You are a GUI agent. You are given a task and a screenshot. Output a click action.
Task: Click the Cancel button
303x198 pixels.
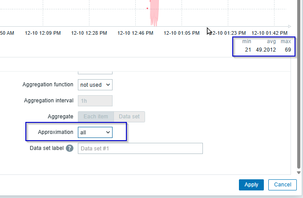[x=283, y=185]
